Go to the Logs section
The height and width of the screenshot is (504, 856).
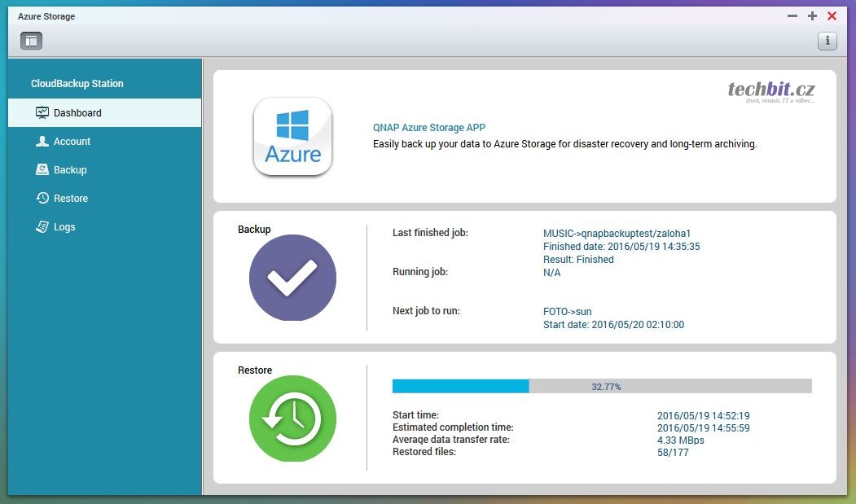(64, 227)
